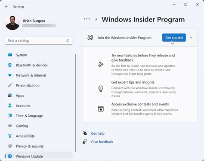Viewport: 204px width, 161px height.
Task: Click the sparkle new features icon
Action: 101,65
